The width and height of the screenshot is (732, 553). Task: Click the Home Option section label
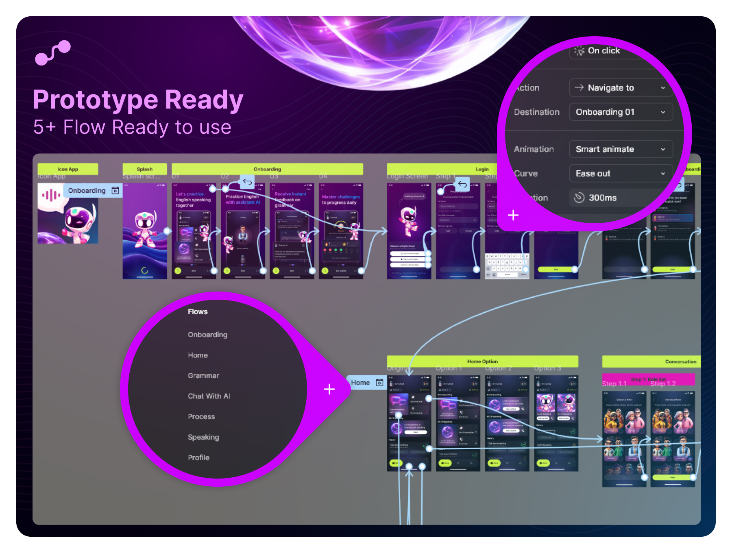click(482, 361)
